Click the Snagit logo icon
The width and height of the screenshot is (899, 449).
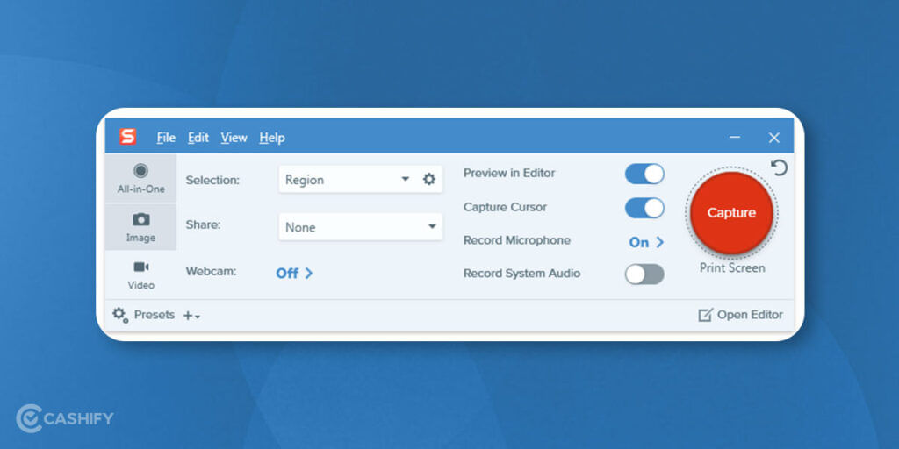click(128, 137)
